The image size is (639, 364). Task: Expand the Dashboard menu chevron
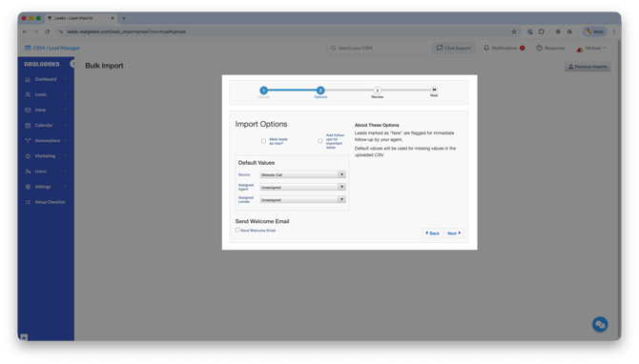[66, 79]
